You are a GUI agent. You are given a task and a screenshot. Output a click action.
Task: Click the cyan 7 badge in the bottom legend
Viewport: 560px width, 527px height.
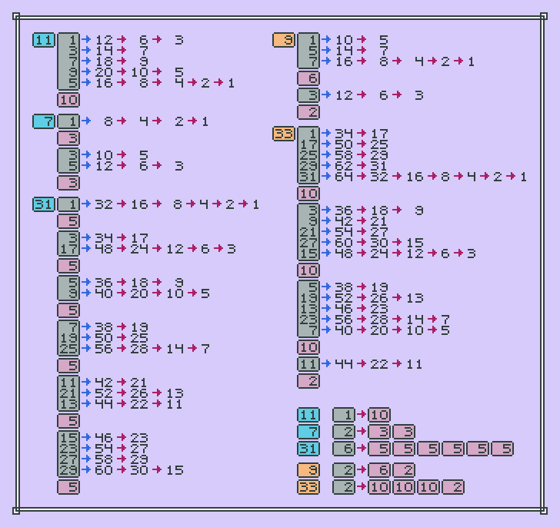click(308, 432)
